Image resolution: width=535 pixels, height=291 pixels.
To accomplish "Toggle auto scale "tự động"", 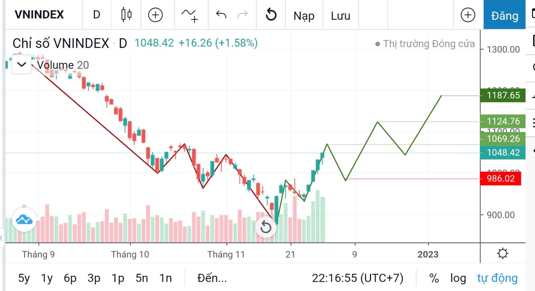I will coord(497,278).
